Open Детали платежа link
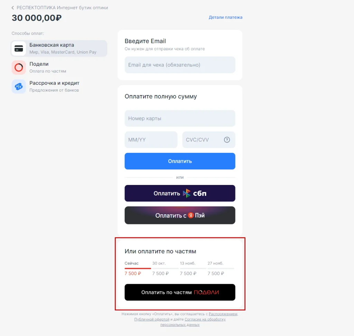The image size is (354, 336). [225, 17]
